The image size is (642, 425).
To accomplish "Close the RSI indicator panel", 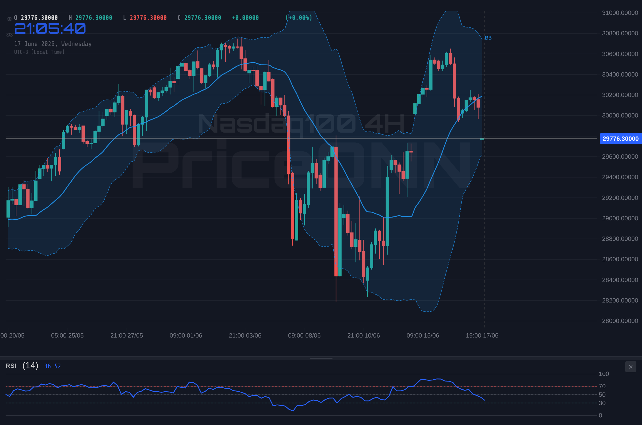I will pos(630,367).
